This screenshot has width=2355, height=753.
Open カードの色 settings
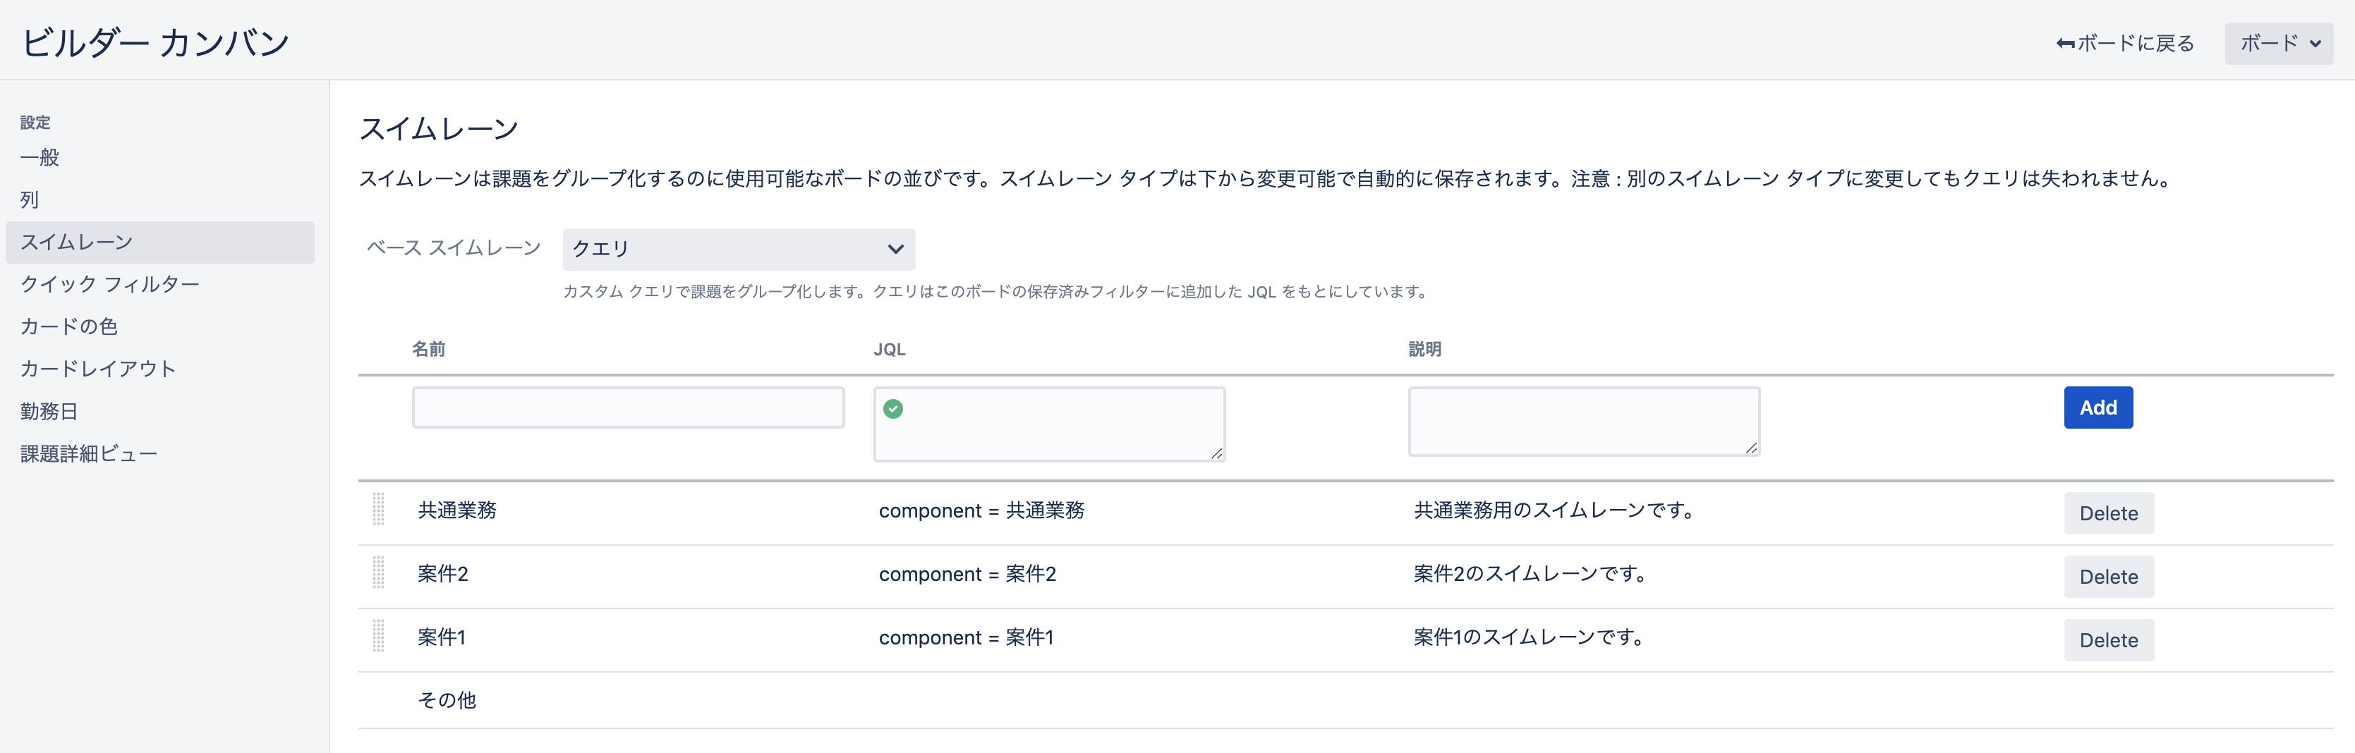68,326
